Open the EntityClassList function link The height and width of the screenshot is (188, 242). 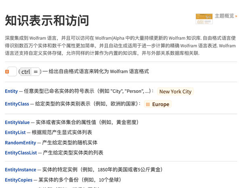[21, 153]
